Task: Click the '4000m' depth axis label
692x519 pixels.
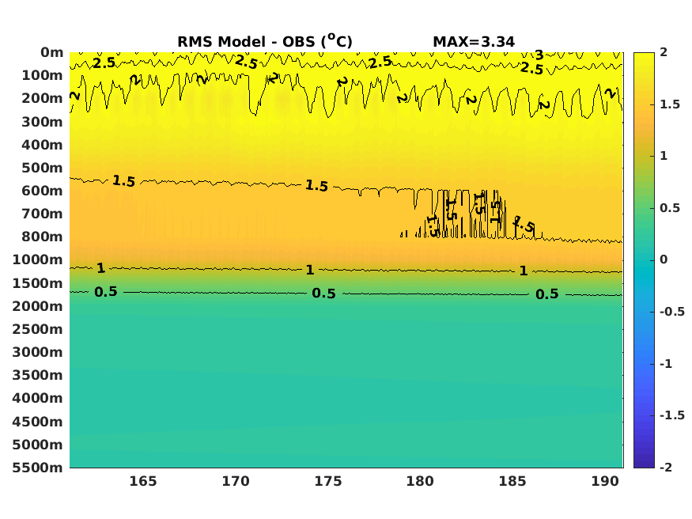Action: click(x=38, y=398)
